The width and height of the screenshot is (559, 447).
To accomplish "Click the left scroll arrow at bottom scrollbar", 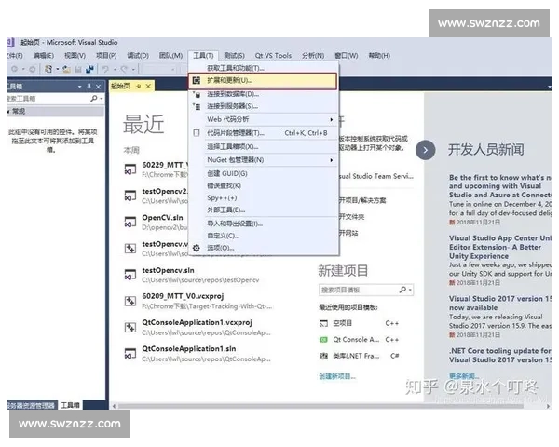I will click(114, 406).
